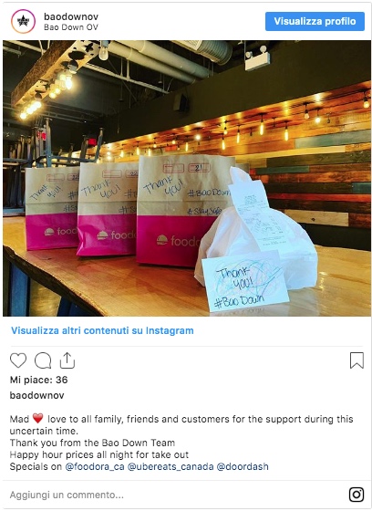Click the red heart emoji in caption
The image size is (372, 511).
(38, 419)
